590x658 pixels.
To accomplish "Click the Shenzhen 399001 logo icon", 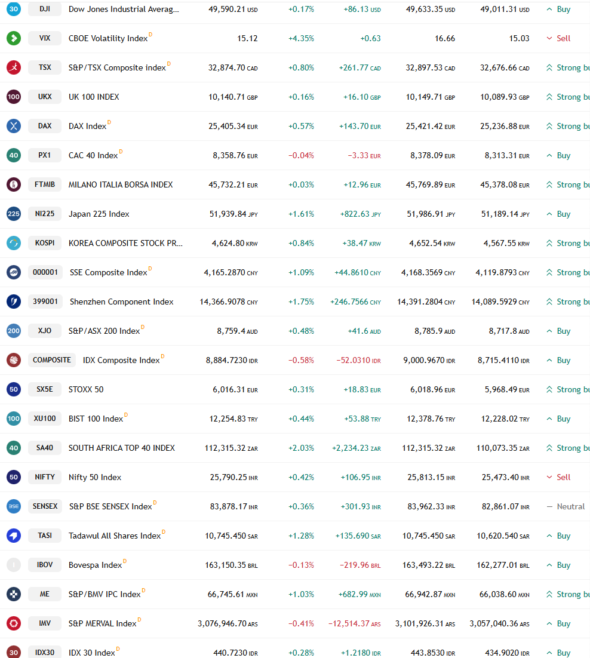I will click(14, 302).
